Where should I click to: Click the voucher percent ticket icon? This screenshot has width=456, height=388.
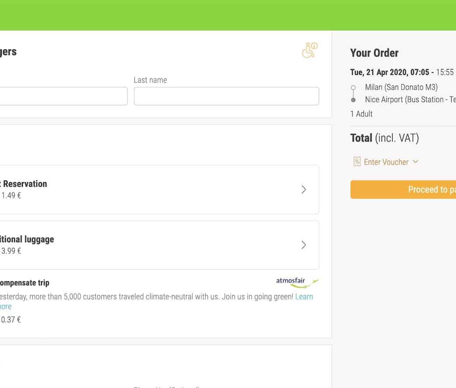357,162
